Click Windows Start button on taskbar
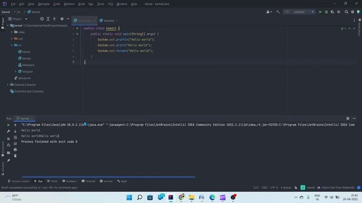Image resolution: width=362 pixels, height=203 pixels. [130, 197]
